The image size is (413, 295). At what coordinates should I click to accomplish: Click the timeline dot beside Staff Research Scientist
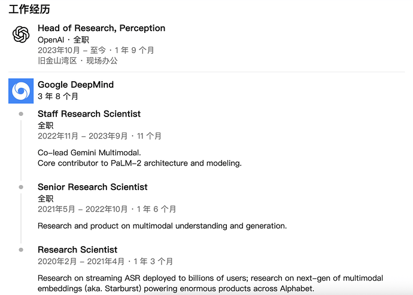point(21,113)
